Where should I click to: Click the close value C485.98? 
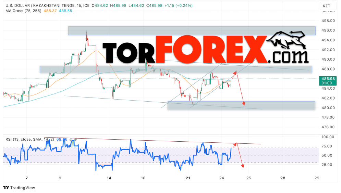click(x=154, y=5)
